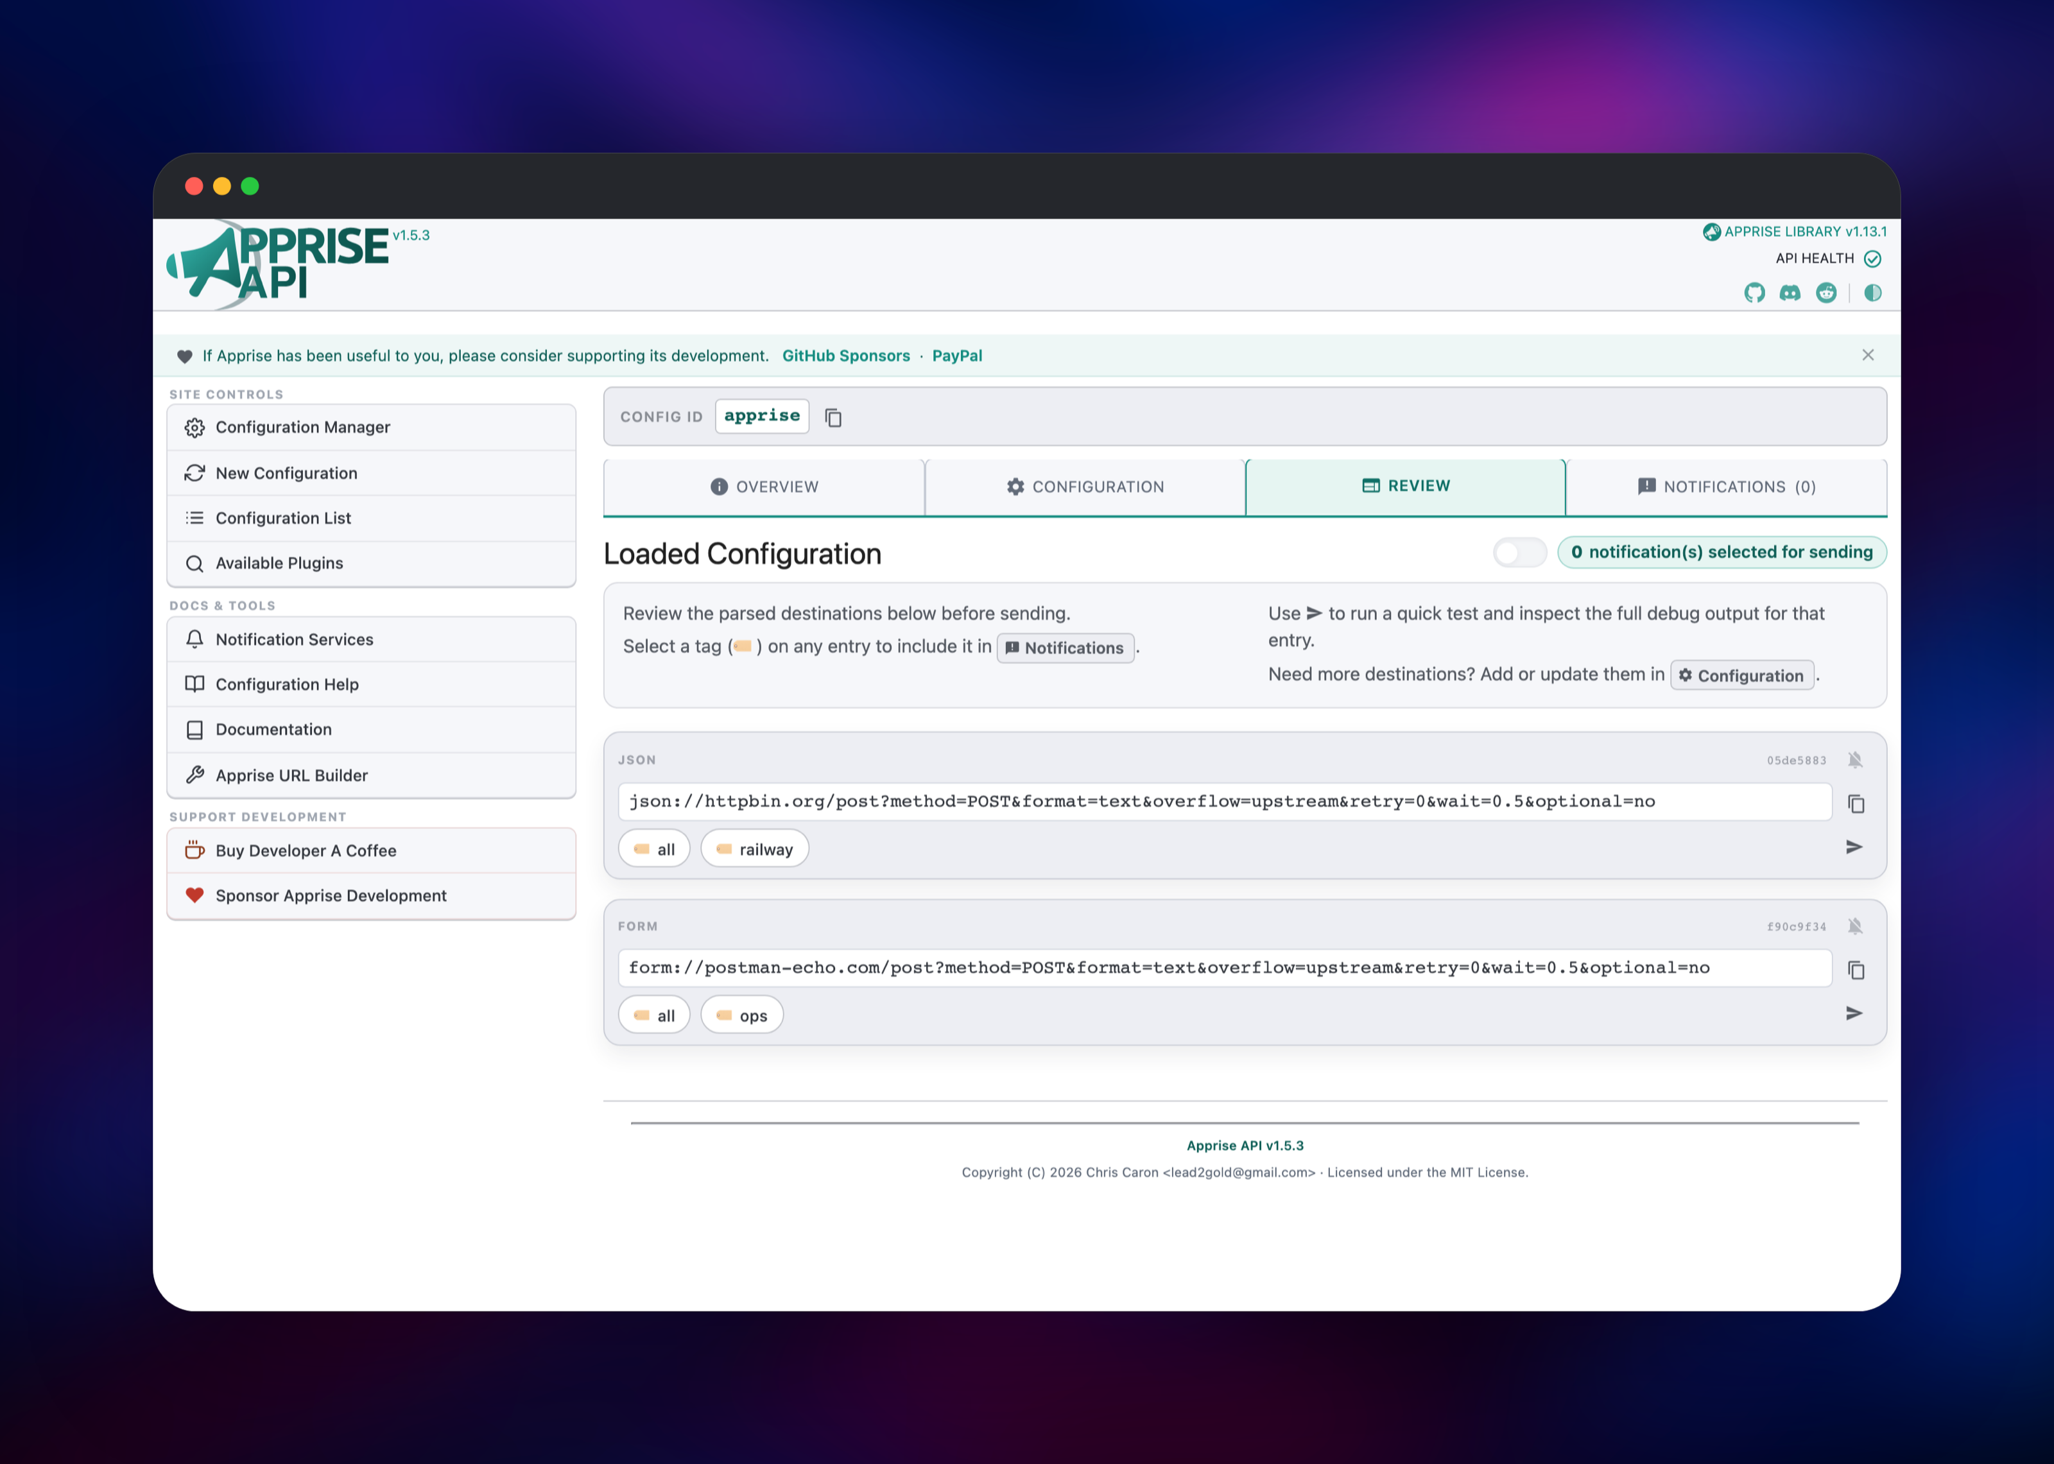The height and width of the screenshot is (1464, 2054).
Task: Copy the JSON httpbin URL
Action: 1856,804
